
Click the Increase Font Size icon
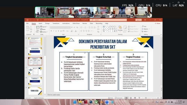(72, 27)
